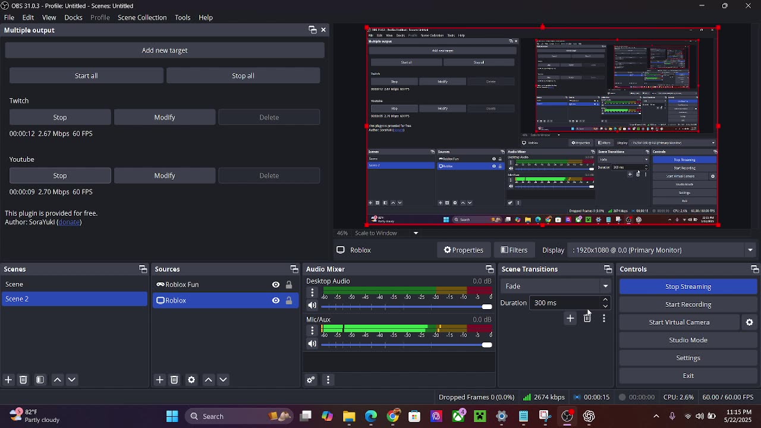Start Recording
This screenshot has width=761, height=428.
[688, 304]
